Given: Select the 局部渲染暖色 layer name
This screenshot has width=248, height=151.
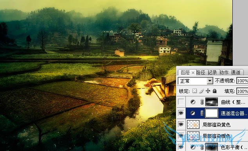Looking at the screenshot, I should [x=216, y=136].
